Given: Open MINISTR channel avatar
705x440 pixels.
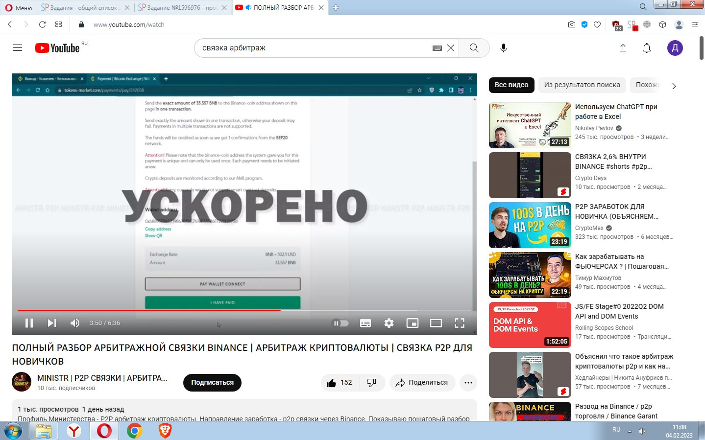Looking at the screenshot, I should pos(22,382).
